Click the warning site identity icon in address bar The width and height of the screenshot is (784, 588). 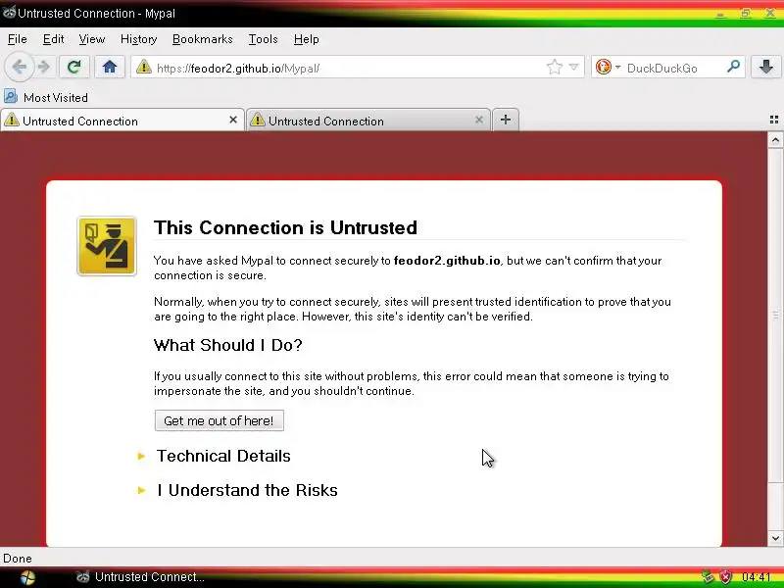coord(144,67)
